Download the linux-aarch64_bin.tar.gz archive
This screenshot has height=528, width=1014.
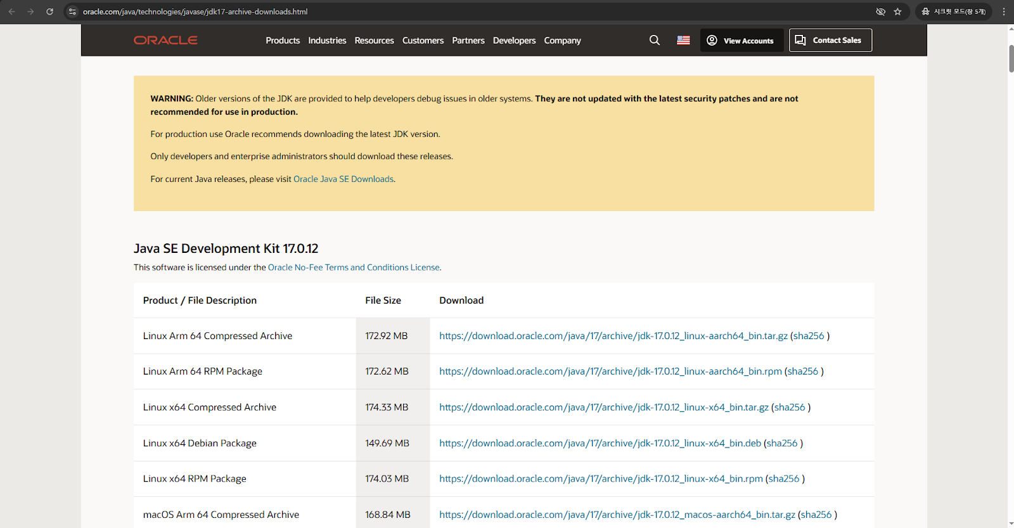[x=613, y=336]
